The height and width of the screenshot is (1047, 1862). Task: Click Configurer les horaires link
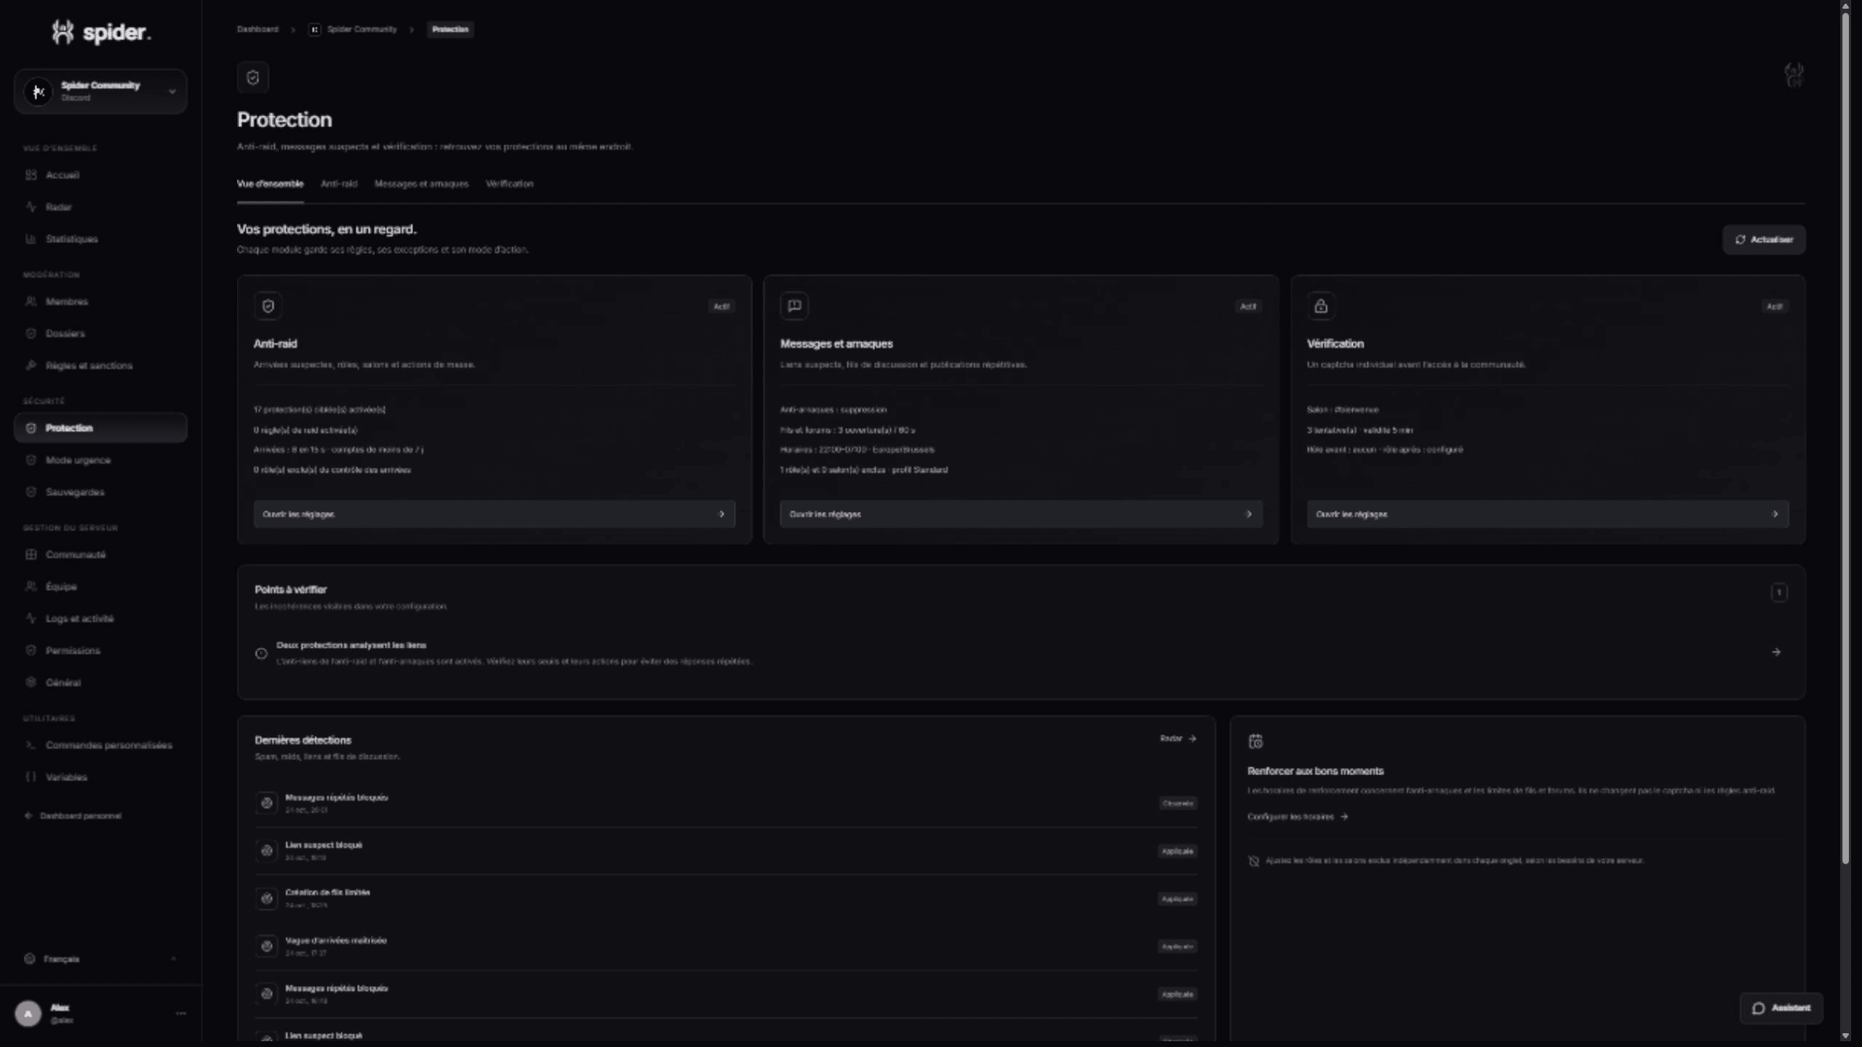click(1298, 817)
